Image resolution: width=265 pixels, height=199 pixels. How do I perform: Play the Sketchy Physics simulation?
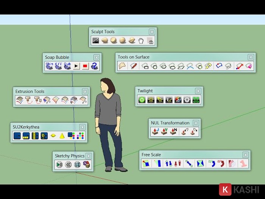point(59,165)
